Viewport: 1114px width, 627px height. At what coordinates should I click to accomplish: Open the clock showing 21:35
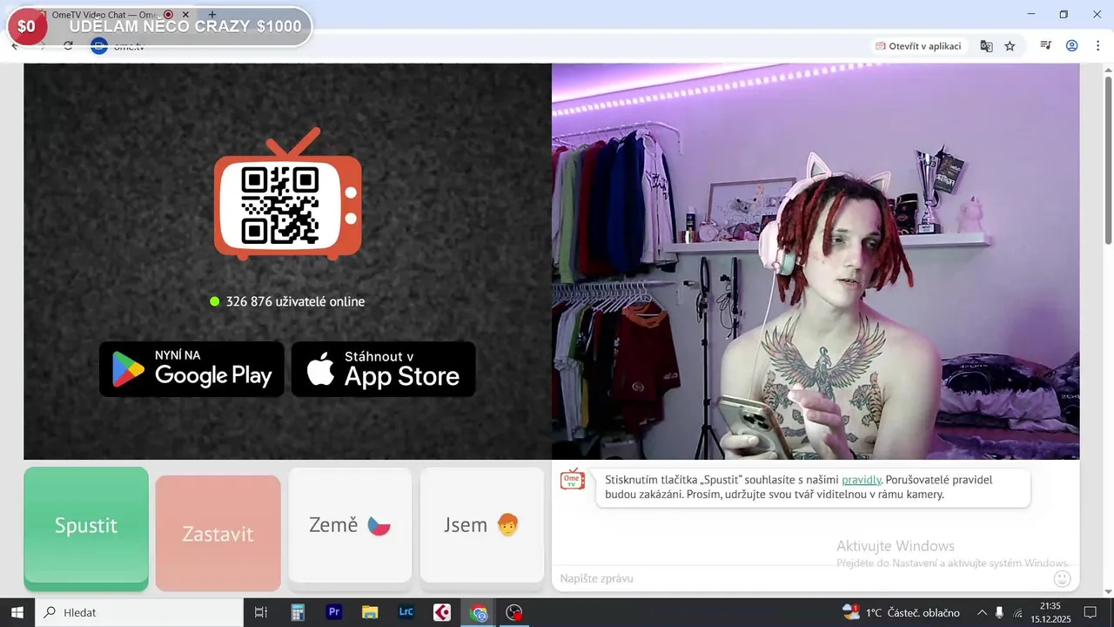(x=1050, y=612)
